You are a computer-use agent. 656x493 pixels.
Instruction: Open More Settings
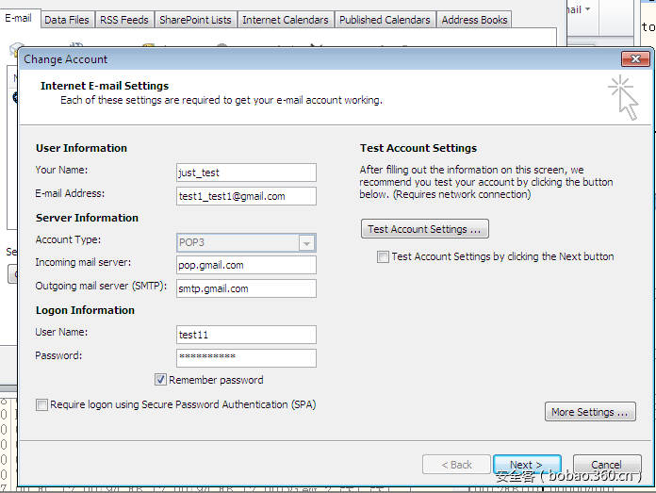[x=590, y=412]
